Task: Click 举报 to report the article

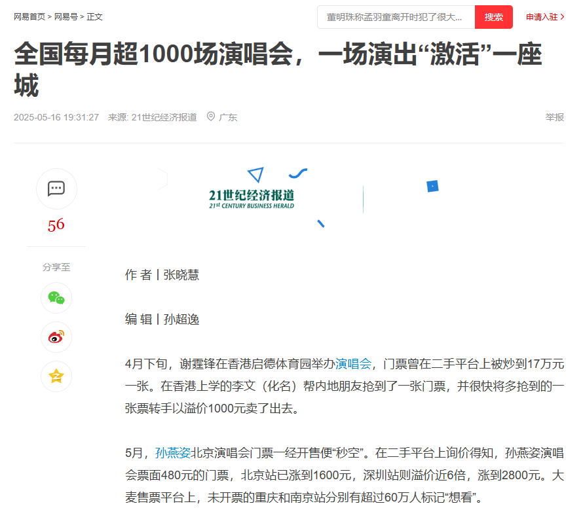Action: click(x=554, y=117)
